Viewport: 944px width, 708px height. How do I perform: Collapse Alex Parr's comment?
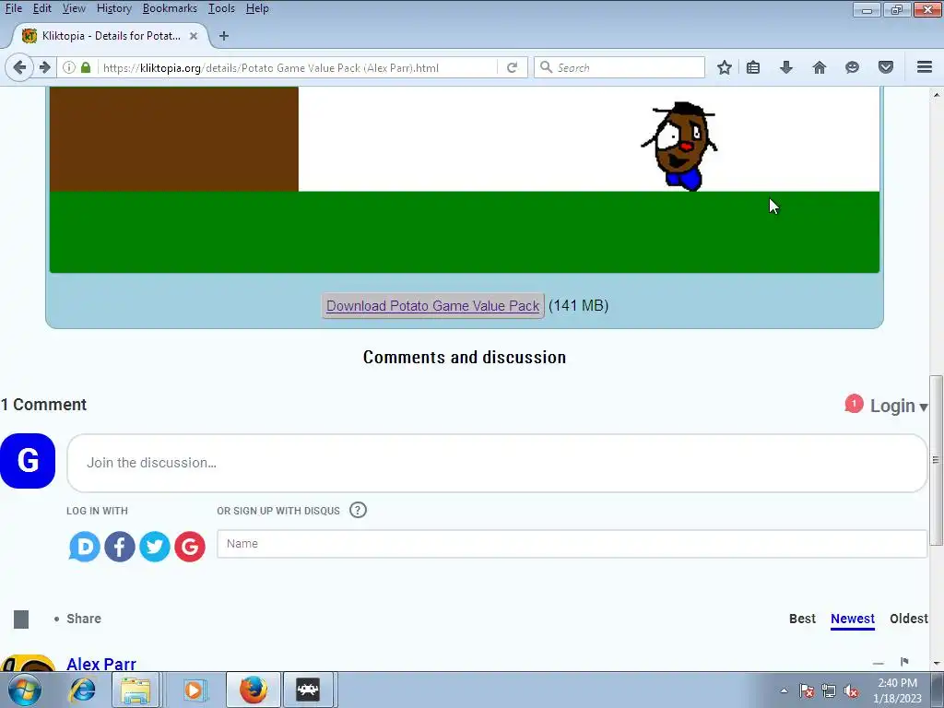[879, 663]
